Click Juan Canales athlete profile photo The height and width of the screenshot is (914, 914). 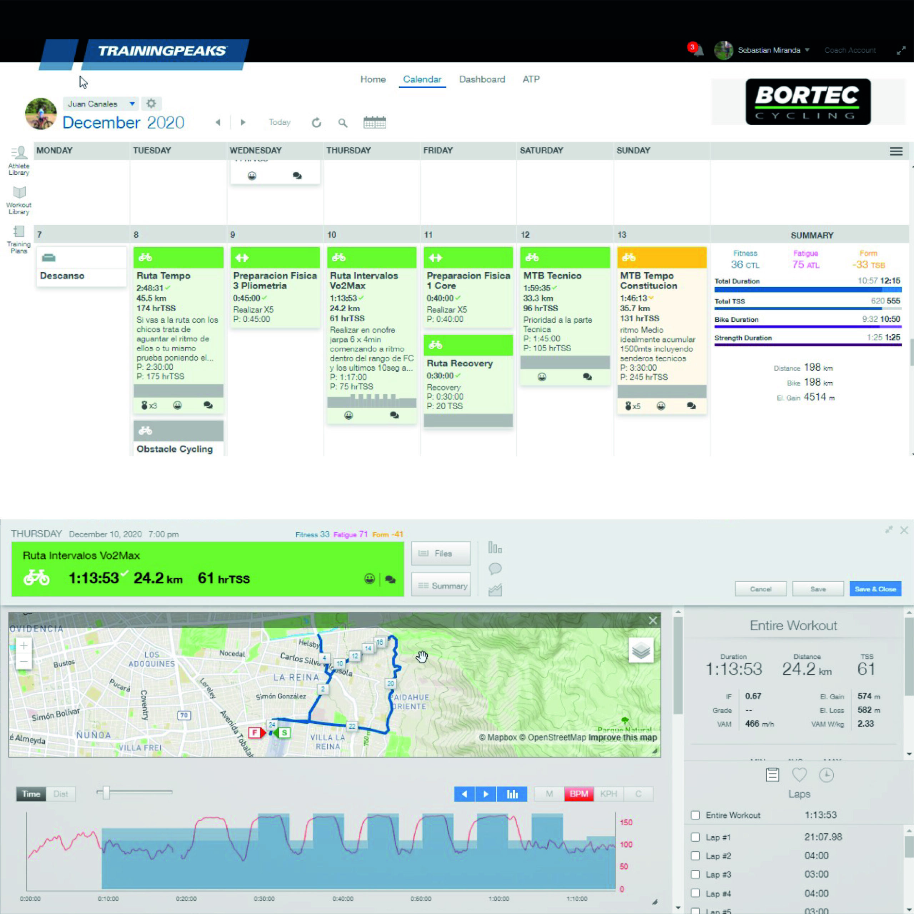tap(41, 114)
